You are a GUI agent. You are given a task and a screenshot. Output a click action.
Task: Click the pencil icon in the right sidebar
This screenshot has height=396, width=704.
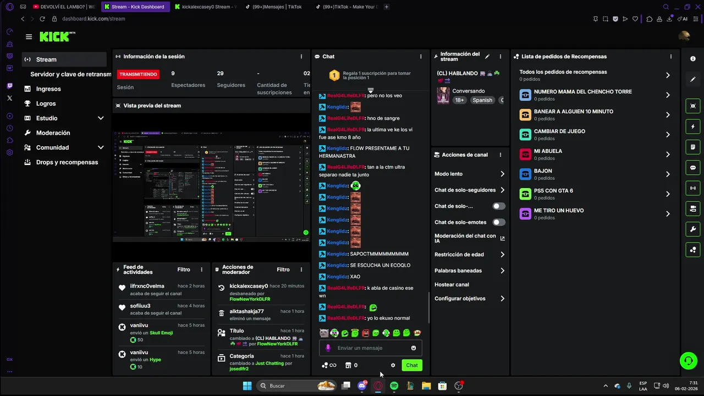(x=693, y=79)
